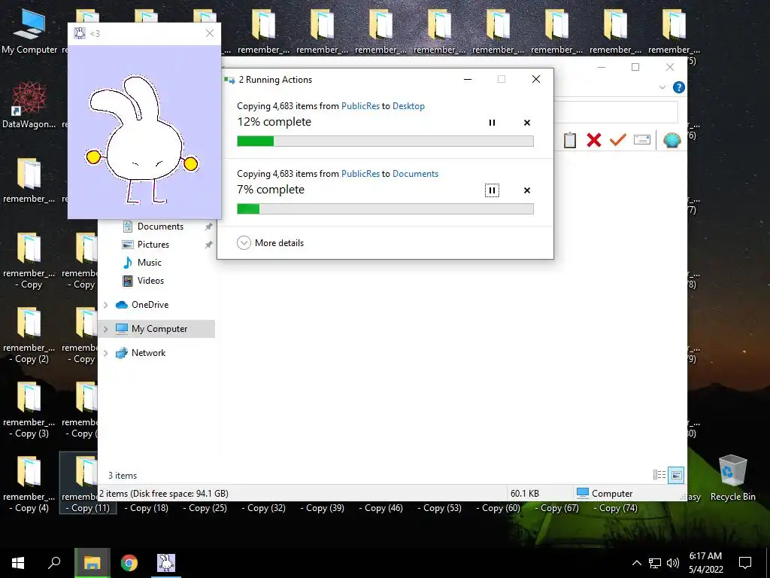This screenshot has width=770, height=578.
Task: Click the Paste clipboard icon
Action: tap(570, 140)
